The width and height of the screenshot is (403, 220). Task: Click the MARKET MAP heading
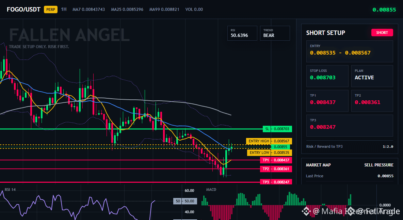tap(318, 165)
